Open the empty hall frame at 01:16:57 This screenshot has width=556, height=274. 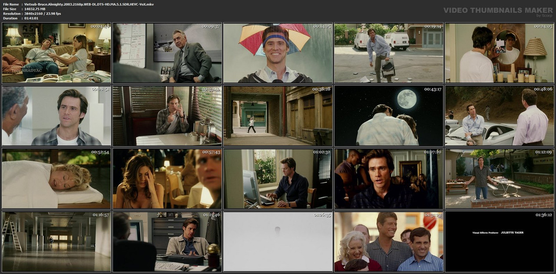(56, 241)
